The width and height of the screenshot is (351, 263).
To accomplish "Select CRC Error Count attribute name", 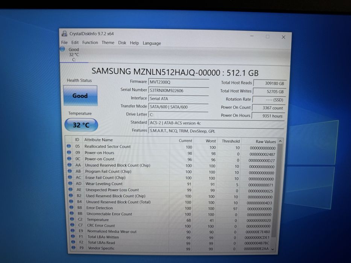I will pos(101,225).
